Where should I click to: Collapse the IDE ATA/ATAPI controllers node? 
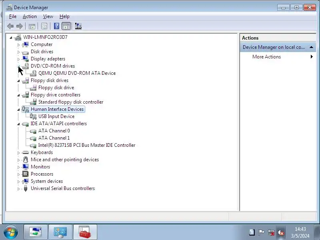click(x=18, y=124)
